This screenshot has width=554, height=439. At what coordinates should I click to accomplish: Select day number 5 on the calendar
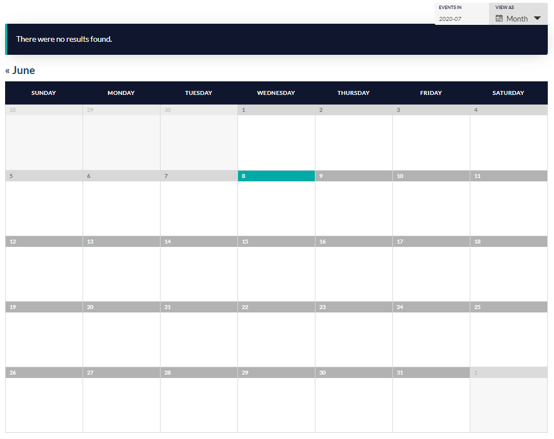tap(11, 176)
